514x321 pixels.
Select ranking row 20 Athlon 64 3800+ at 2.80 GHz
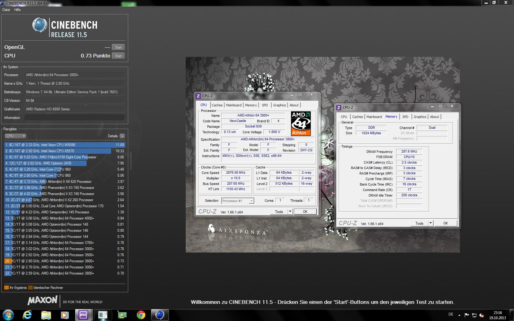65,261
